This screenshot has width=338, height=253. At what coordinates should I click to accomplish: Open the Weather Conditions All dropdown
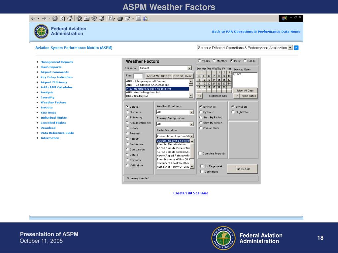(x=191, y=112)
